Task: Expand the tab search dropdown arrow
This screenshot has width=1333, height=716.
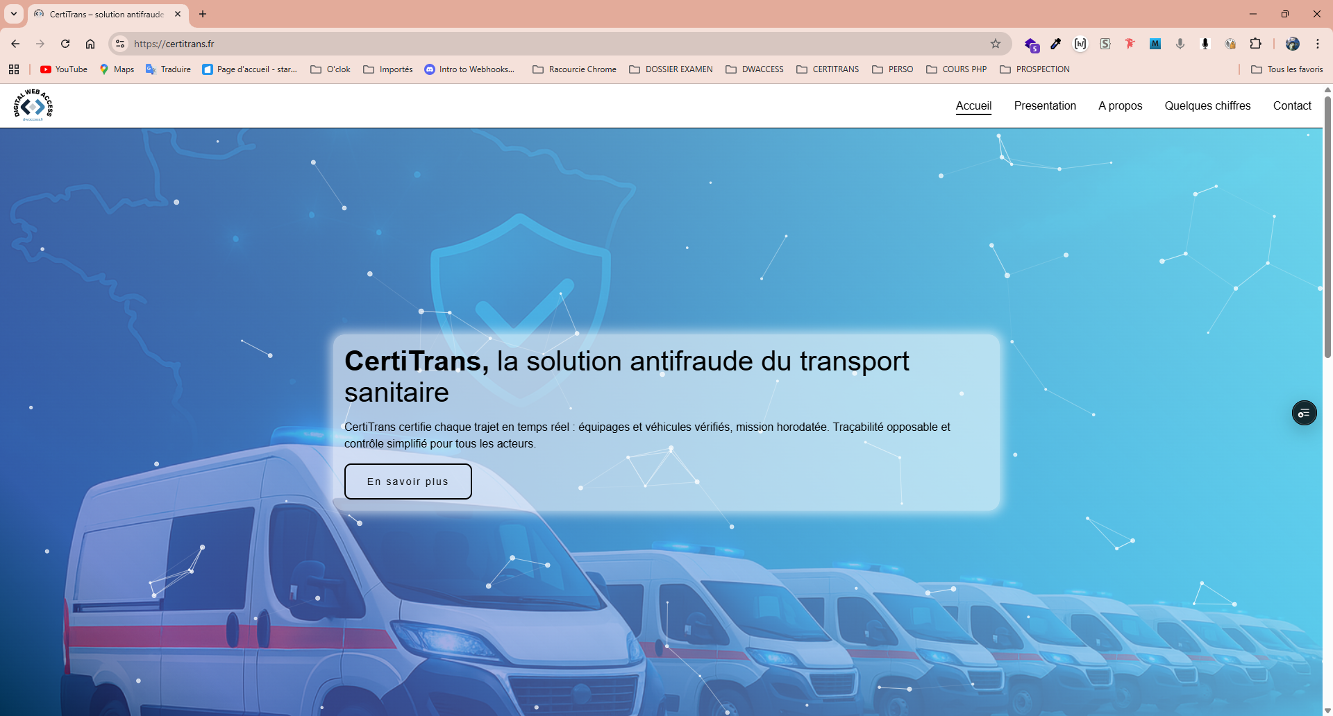Action: click(14, 14)
